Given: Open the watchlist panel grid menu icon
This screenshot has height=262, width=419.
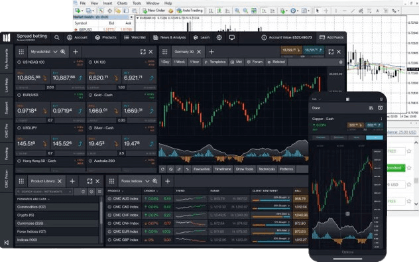Looking at the screenshot, I should point(21,52).
